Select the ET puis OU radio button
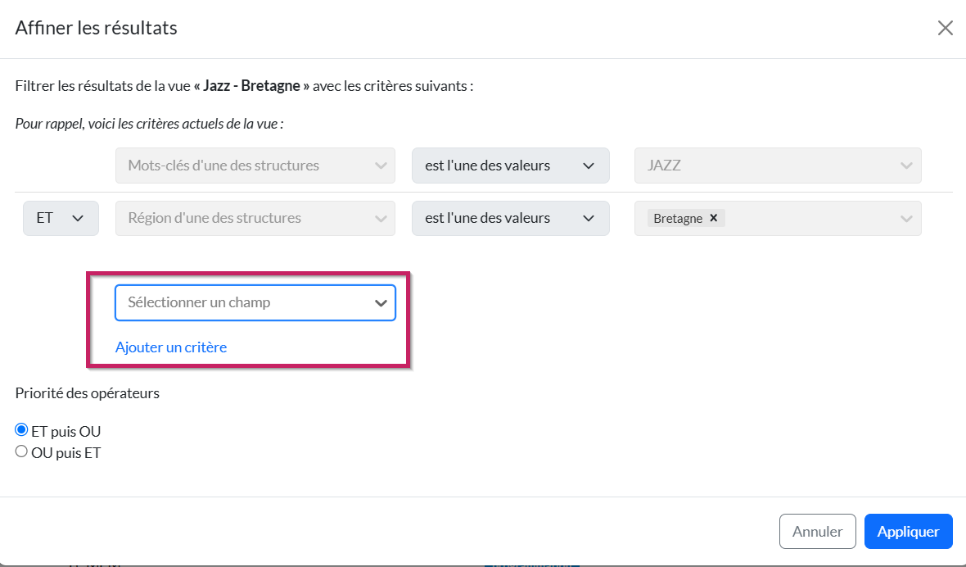This screenshot has height=567, width=966. pyautogui.click(x=22, y=430)
